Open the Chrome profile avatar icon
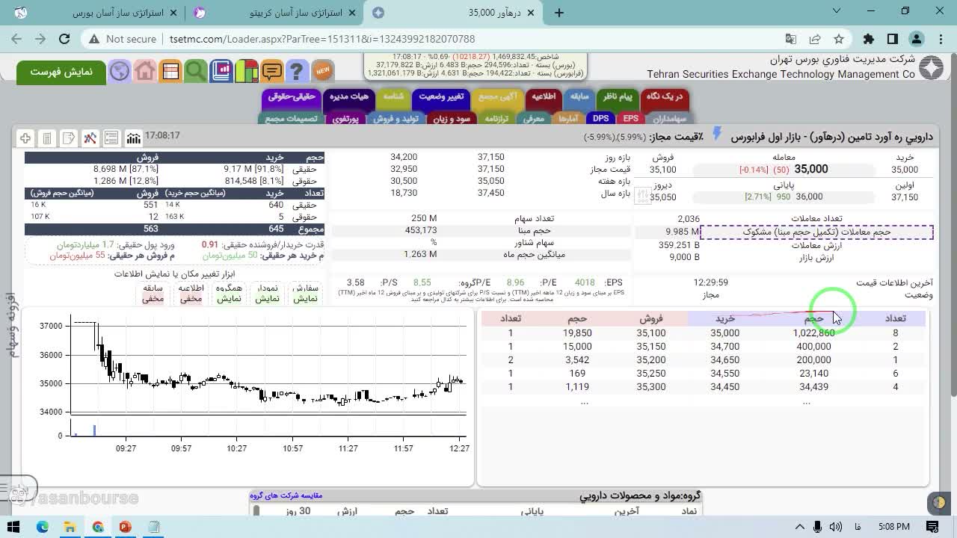The height and width of the screenshot is (538, 957). 917,39
